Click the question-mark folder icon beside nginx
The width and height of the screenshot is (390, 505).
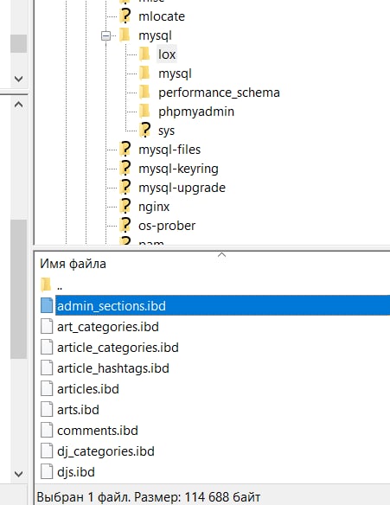pos(125,206)
